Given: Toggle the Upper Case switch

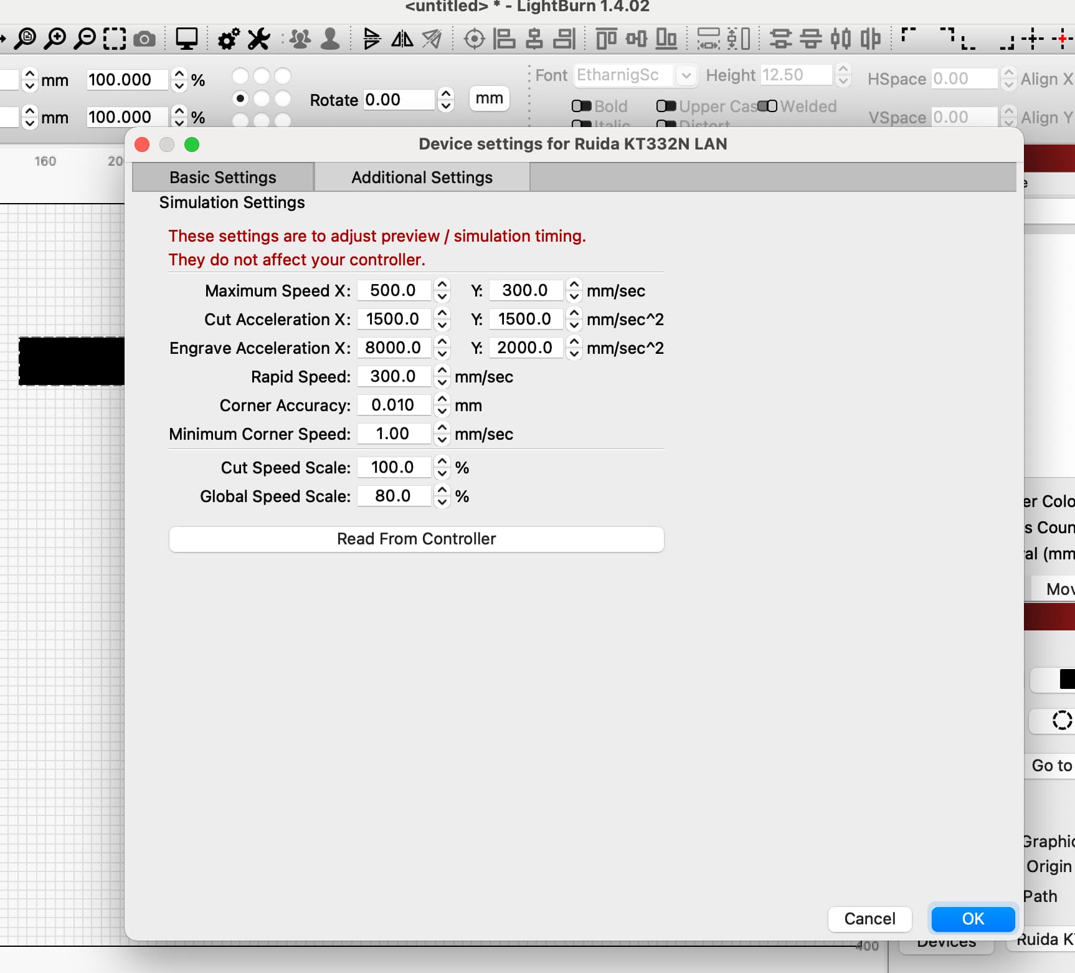Looking at the screenshot, I should (666, 106).
